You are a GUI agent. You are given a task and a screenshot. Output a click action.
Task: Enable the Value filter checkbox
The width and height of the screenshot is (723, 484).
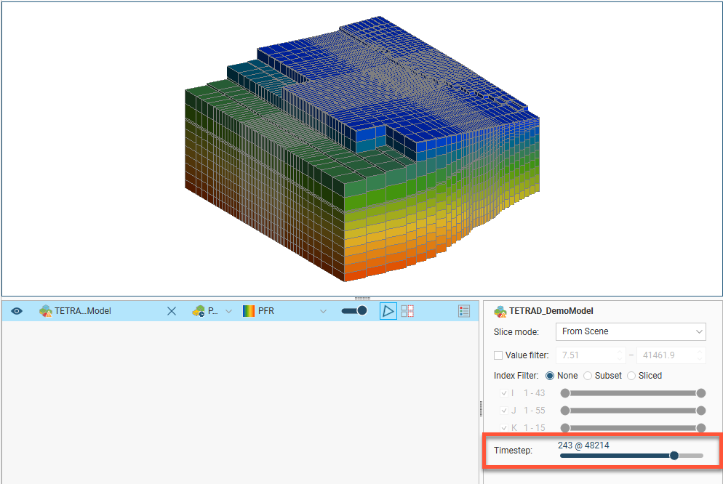tap(498, 355)
